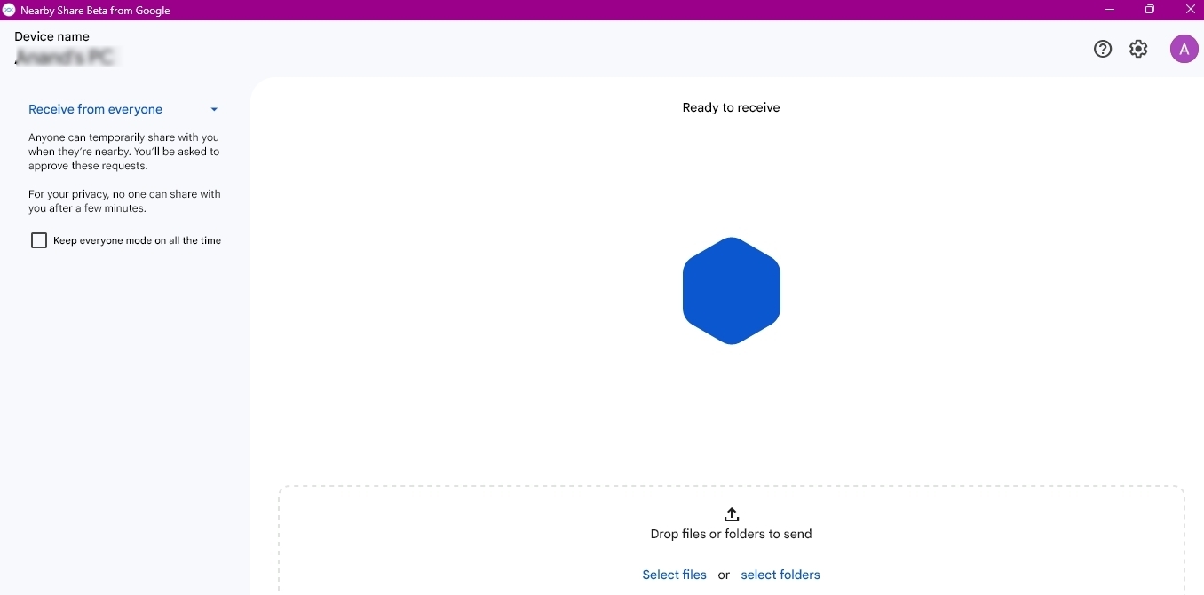This screenshot has width=1204, height=595.
Task: Click the Nearby Share app icon in title bar
Action: (x=9, y=11)
